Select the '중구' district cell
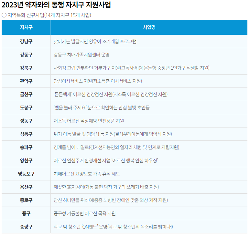The image size is (250, 235). pos(26,213)
